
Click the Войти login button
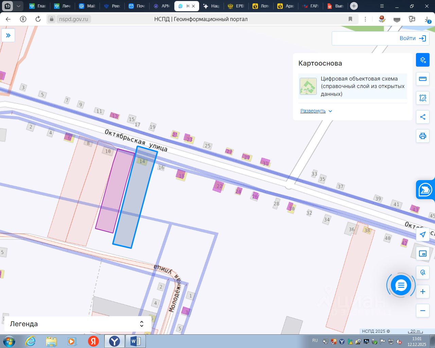pyautogui.click(x=413, y=38)
